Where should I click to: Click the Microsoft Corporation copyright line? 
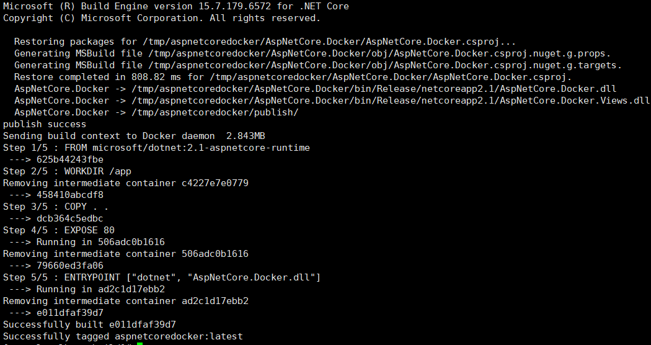(x=162, y=18)
